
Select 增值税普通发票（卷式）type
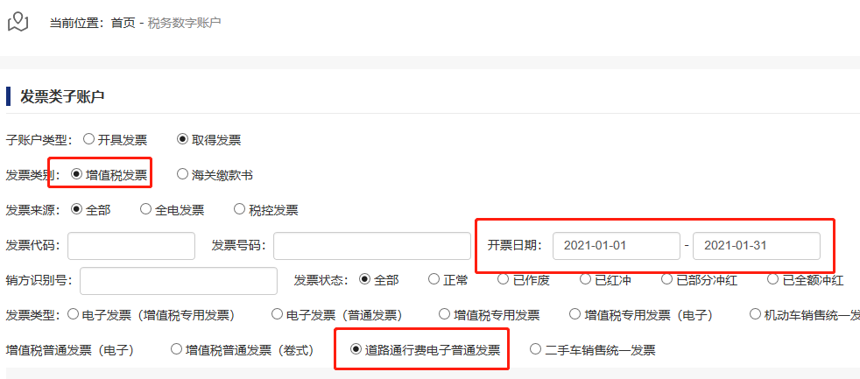coord(177,349)
